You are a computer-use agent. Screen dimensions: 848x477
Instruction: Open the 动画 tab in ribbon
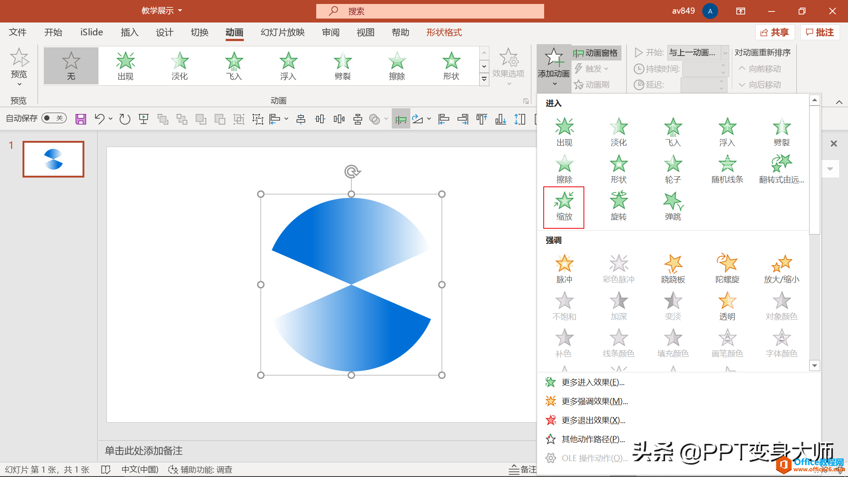234,32
